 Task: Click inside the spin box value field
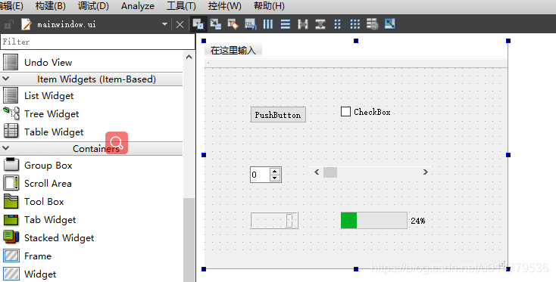(x=260, y=175)
